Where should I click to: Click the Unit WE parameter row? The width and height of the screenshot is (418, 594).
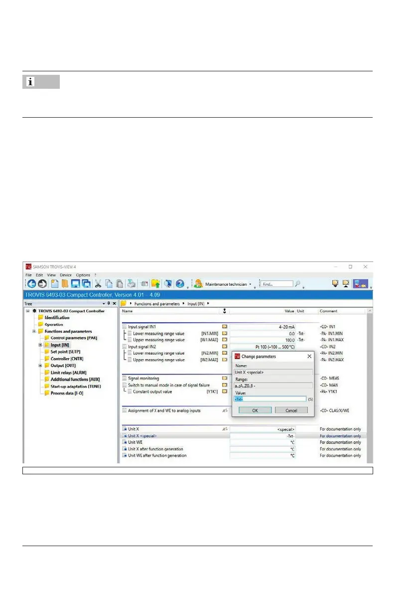244,442
